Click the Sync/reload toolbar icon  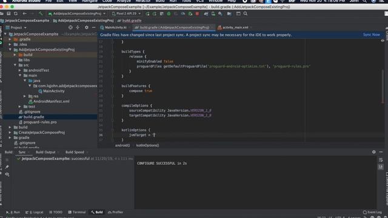coord(16,13)
